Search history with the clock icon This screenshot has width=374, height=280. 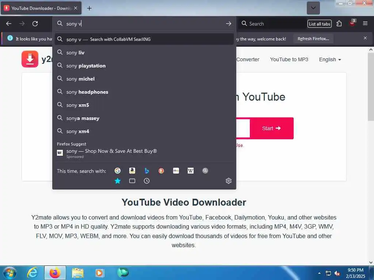pos(147,181)
